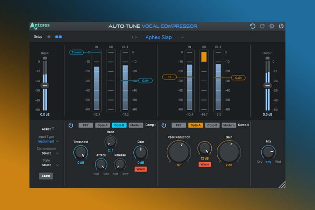Screen dimensions: 315x210
Task: Click the Comp II Gain 2 dB value
Action: pos(229,165)
